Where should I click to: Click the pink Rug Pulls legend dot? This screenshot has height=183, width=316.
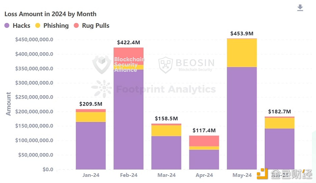[x=76, y=26]
